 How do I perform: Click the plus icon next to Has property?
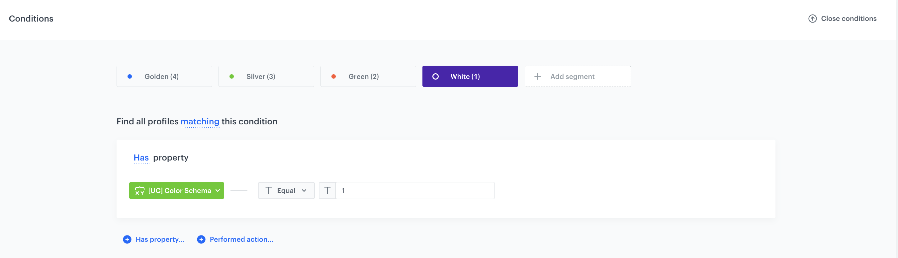pyautogui.click(x=127, y=239)
